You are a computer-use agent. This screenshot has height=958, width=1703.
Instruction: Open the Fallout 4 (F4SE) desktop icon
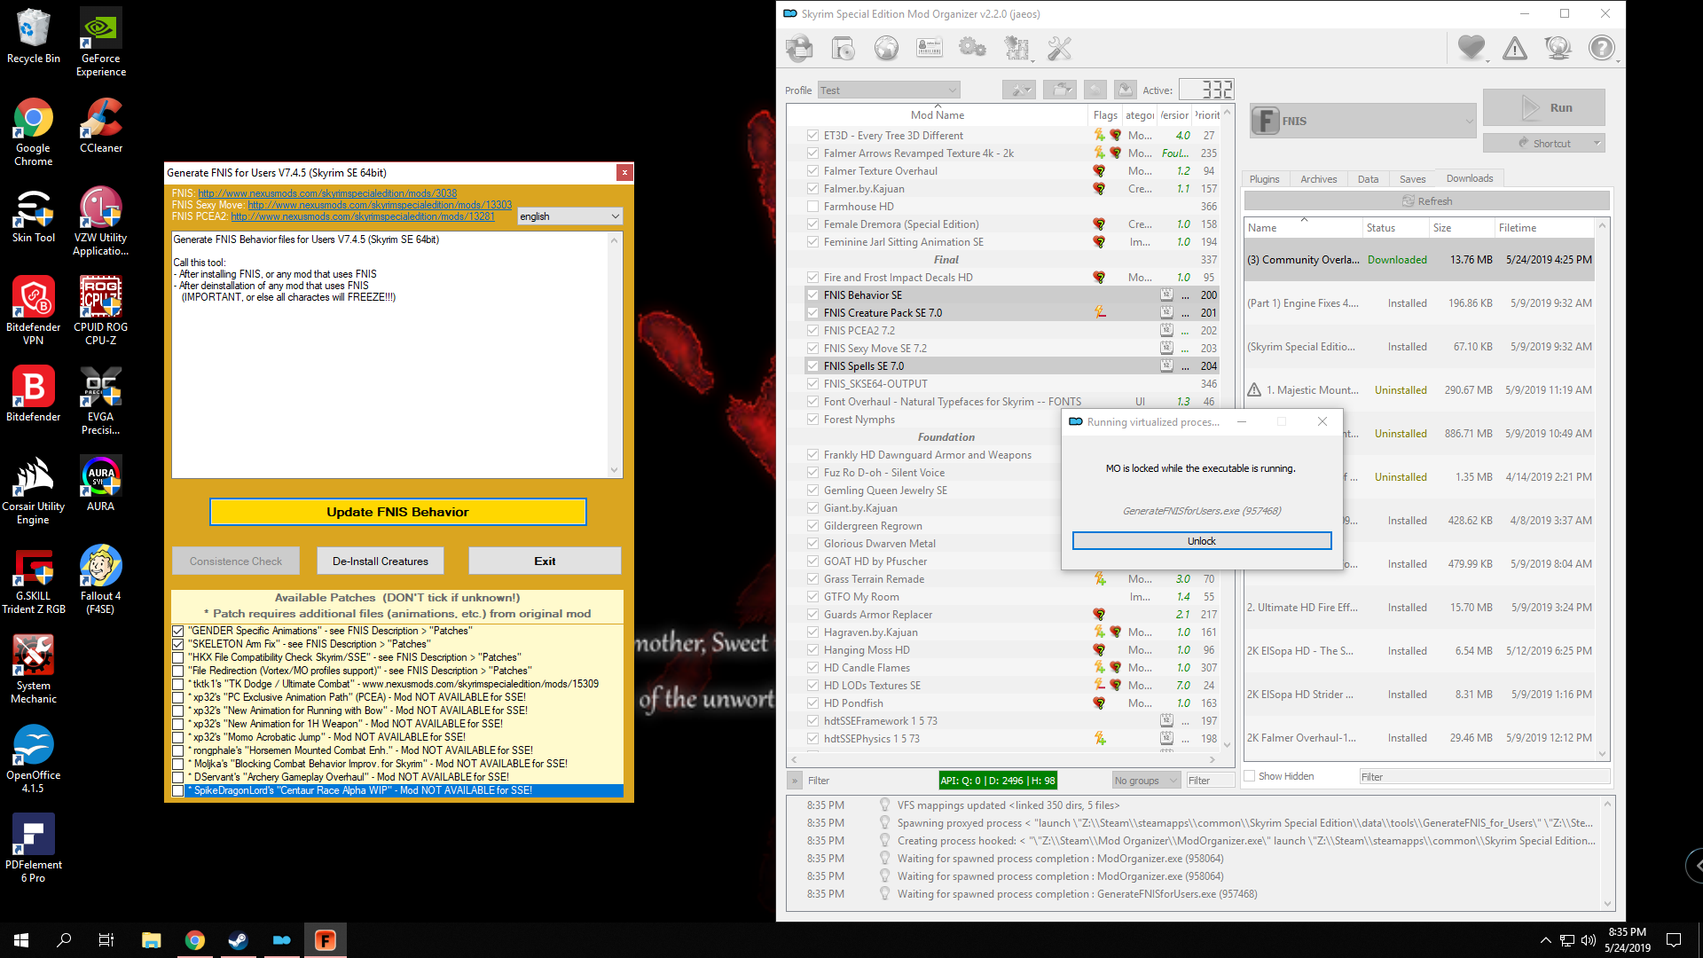(101, 580)
